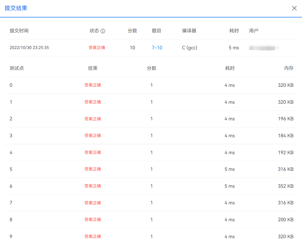Click the 提交时间 column header
The image size is (302, 243).
tap(19, 31)
